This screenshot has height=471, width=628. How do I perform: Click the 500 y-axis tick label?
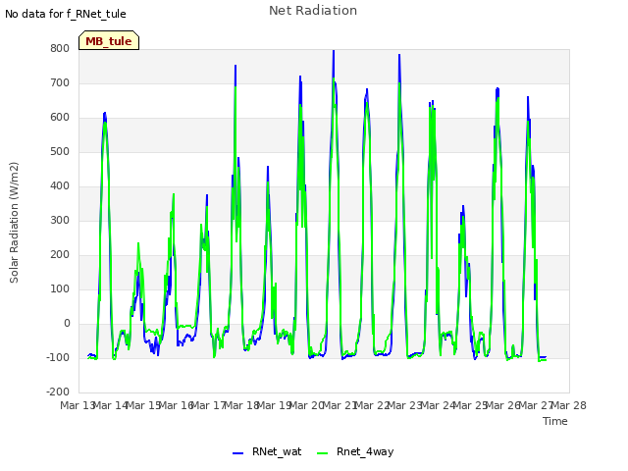(x=60, y=152)
